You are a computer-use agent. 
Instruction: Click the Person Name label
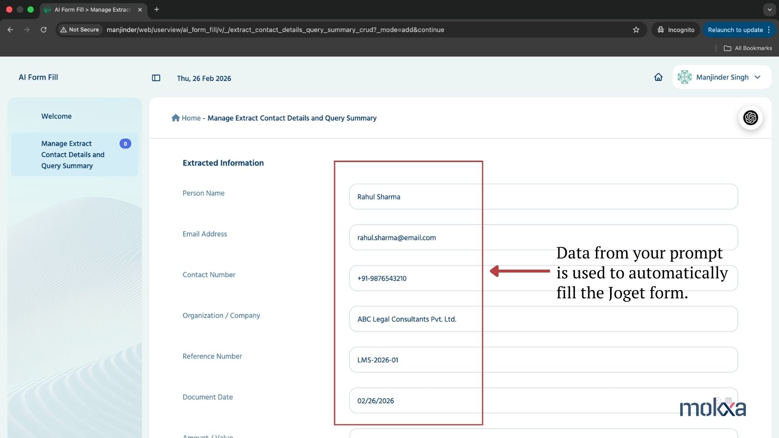coord(204,193)
